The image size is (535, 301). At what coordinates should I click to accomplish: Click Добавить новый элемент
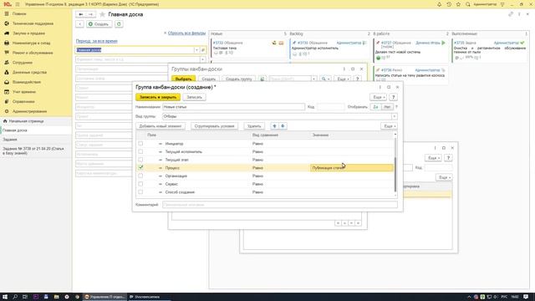[x=160, y=126]
